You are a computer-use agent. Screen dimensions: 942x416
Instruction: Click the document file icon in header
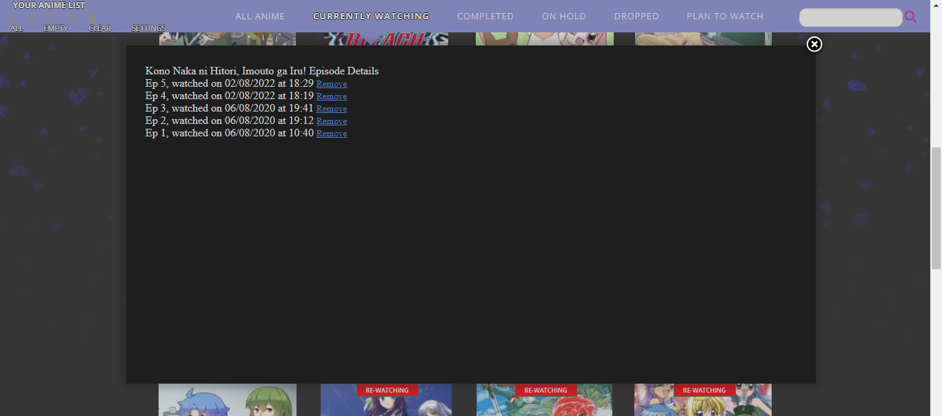point(92,17)
